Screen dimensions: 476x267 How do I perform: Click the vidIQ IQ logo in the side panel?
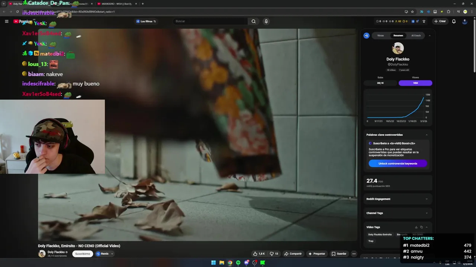point(366,36)
